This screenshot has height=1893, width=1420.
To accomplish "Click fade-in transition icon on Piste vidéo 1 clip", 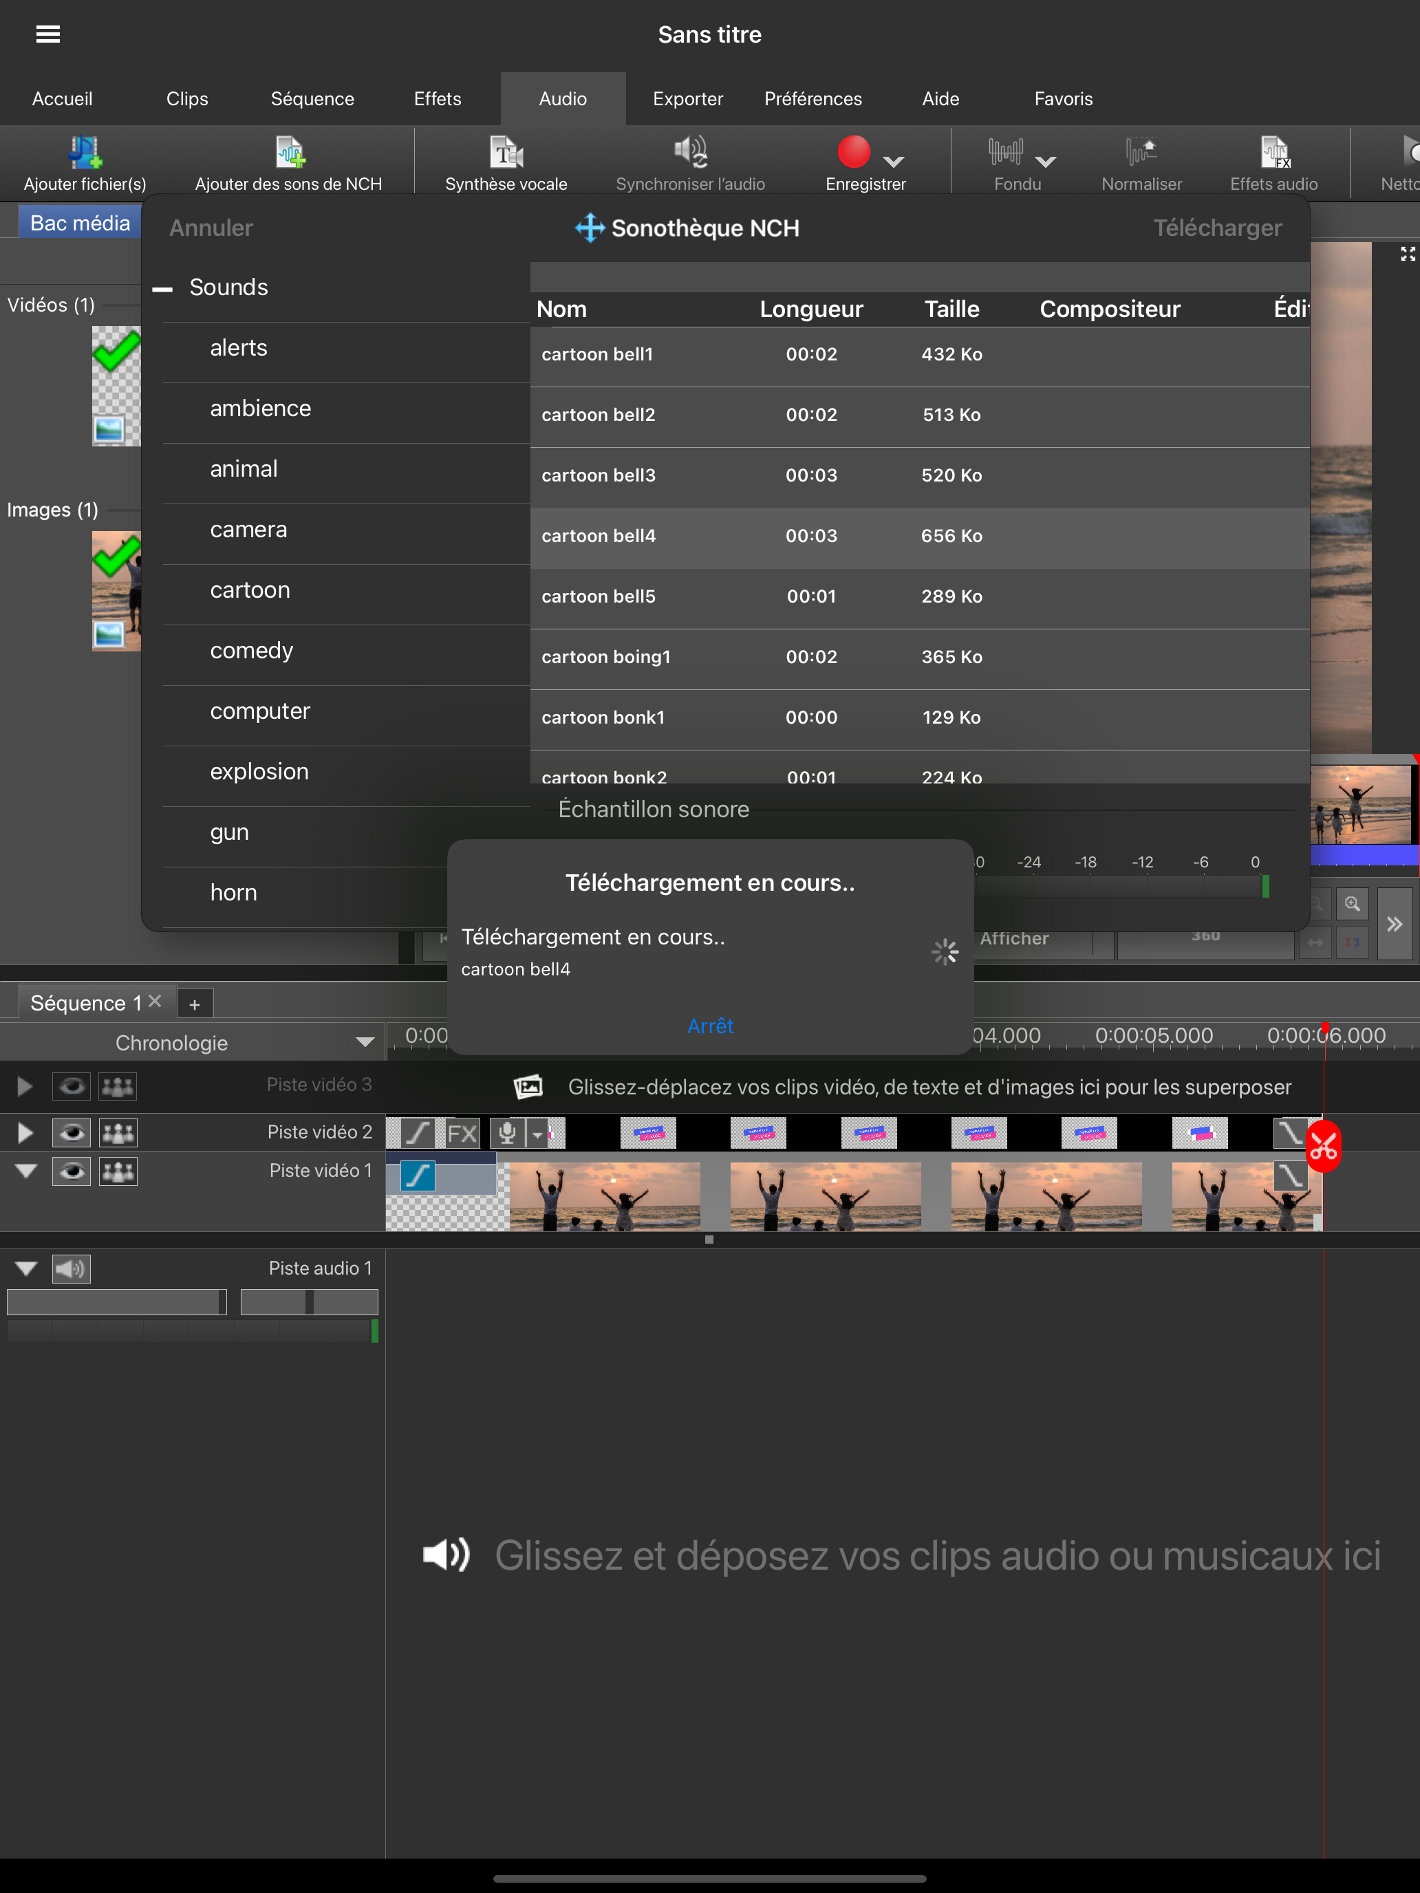I will tap(418, 1176).
